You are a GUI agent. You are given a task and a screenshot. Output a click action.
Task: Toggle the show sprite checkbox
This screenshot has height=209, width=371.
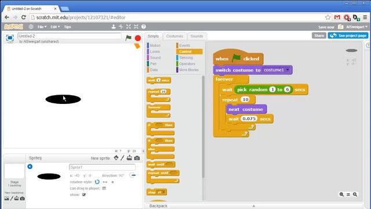(84, 194)
